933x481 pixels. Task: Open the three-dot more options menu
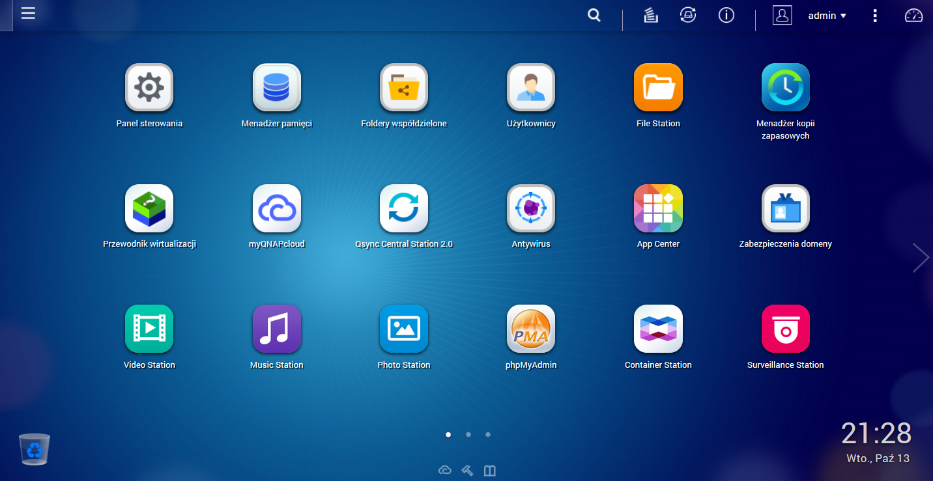click(875, 16)
